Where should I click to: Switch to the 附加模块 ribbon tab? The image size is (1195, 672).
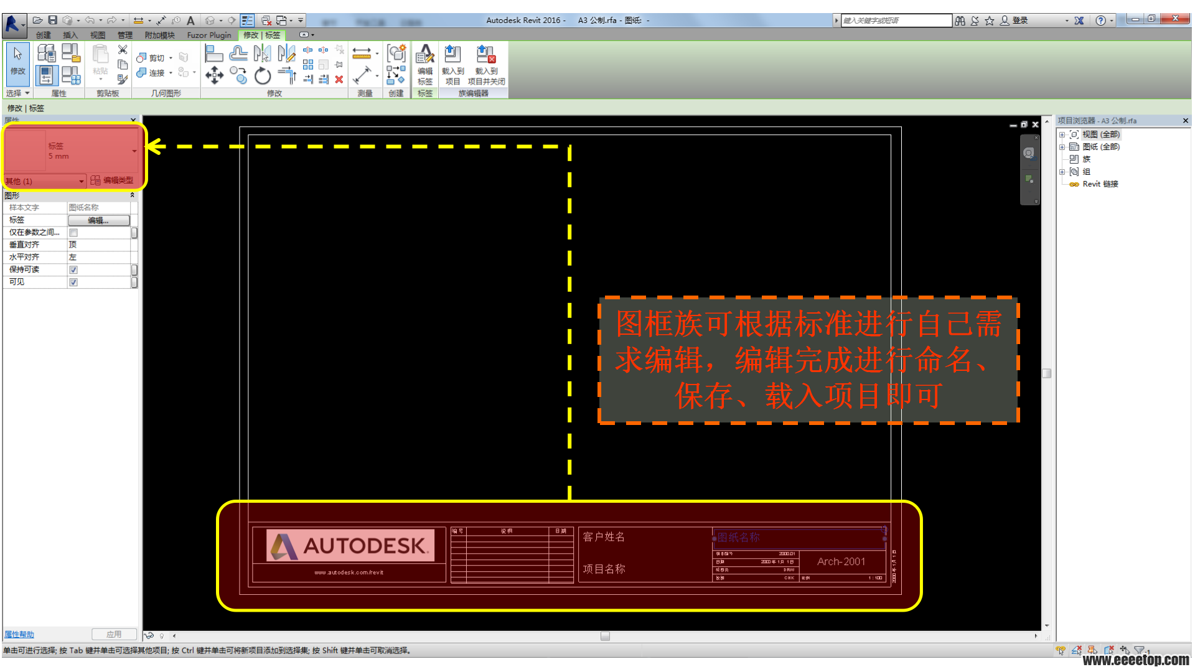pos(160,35)
